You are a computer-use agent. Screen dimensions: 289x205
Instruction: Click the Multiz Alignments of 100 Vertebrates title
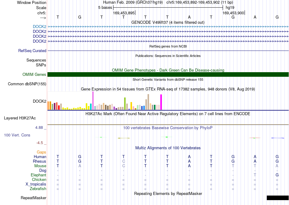(168, 148)
